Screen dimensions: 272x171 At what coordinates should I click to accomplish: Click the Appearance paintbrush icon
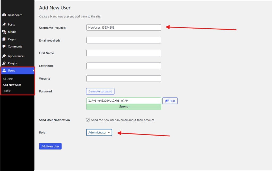tap(4, 56)
